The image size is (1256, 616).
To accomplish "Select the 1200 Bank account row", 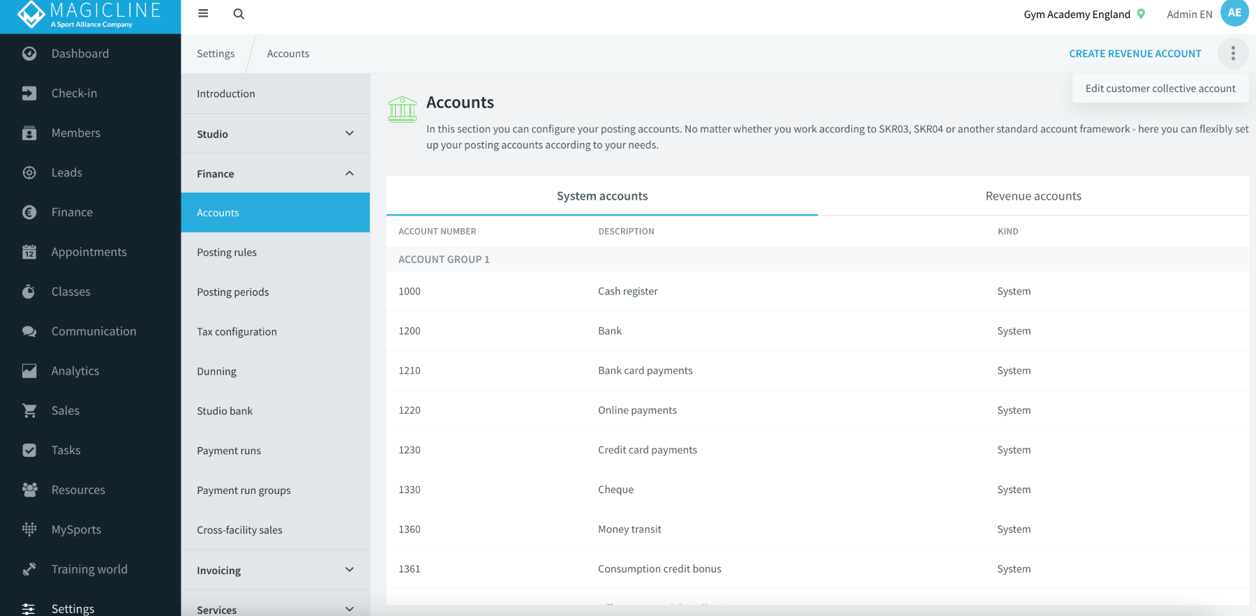I will [x=818, y=331].
